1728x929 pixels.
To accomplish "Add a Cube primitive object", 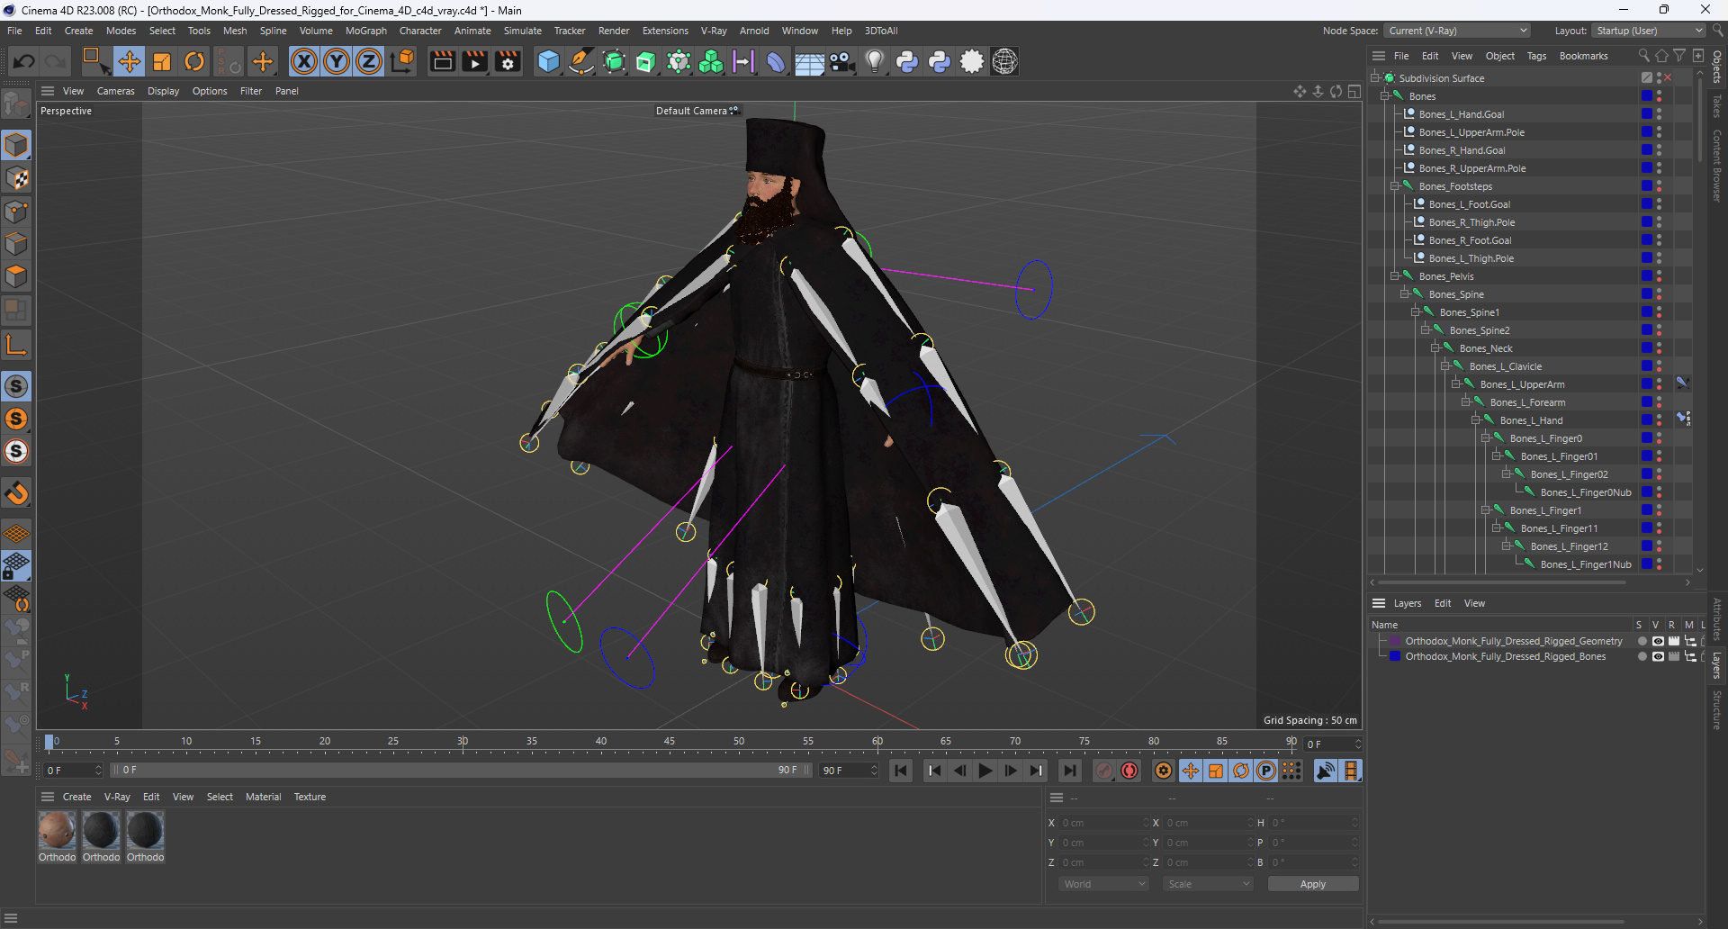I will pyautogui.click(x=548, y=61).
